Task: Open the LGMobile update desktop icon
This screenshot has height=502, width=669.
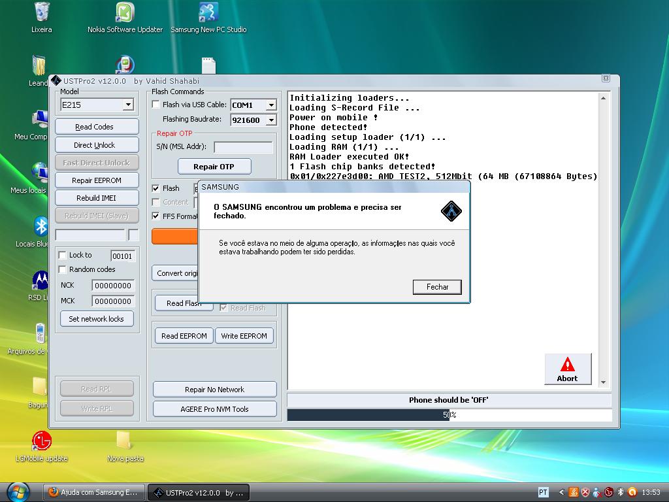Action: point(41,441)
